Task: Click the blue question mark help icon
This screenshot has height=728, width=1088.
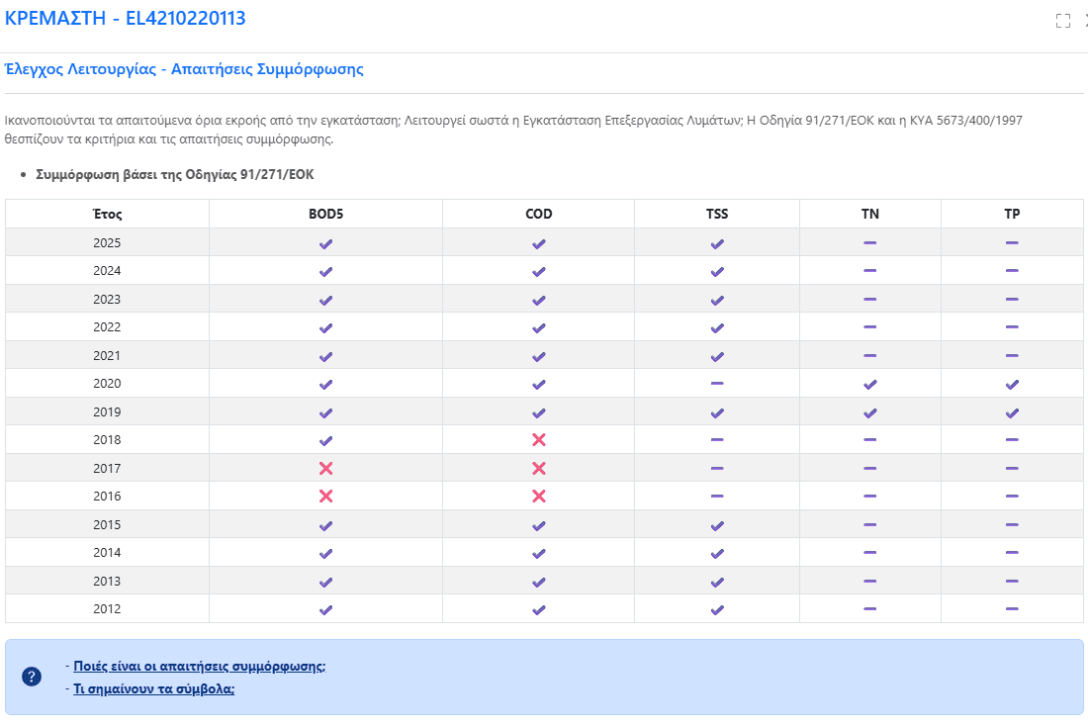Action: [32, 677]
